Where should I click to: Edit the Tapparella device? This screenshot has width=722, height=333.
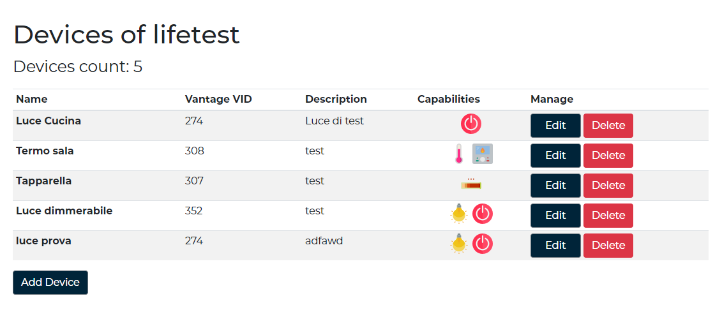[x=555, y=186]
